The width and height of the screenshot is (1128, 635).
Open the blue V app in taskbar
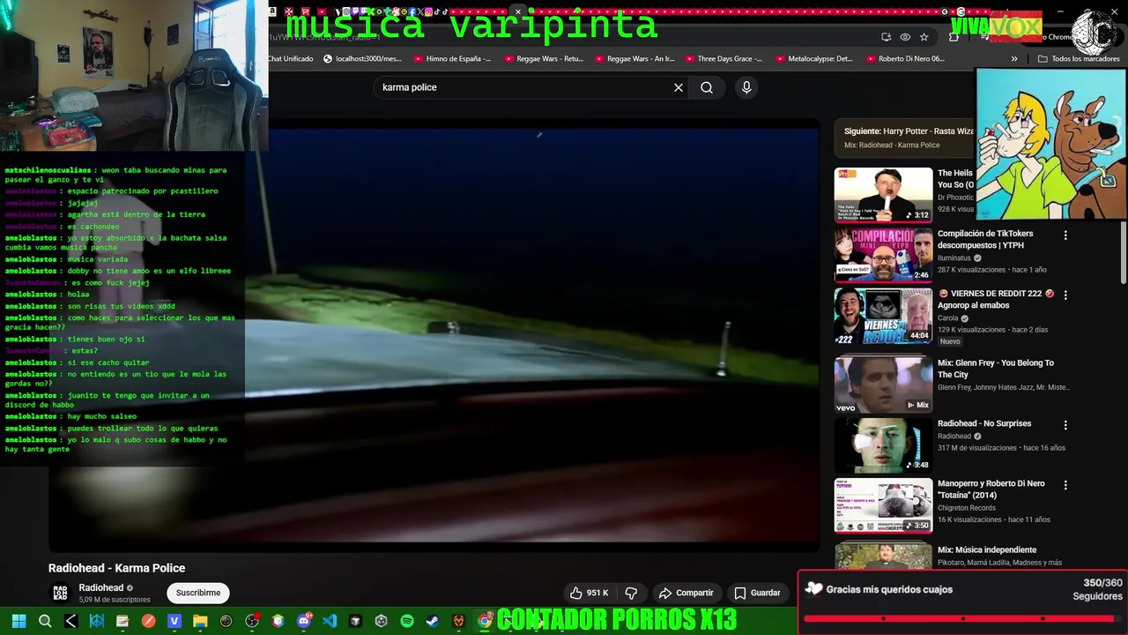coord(174,621)
